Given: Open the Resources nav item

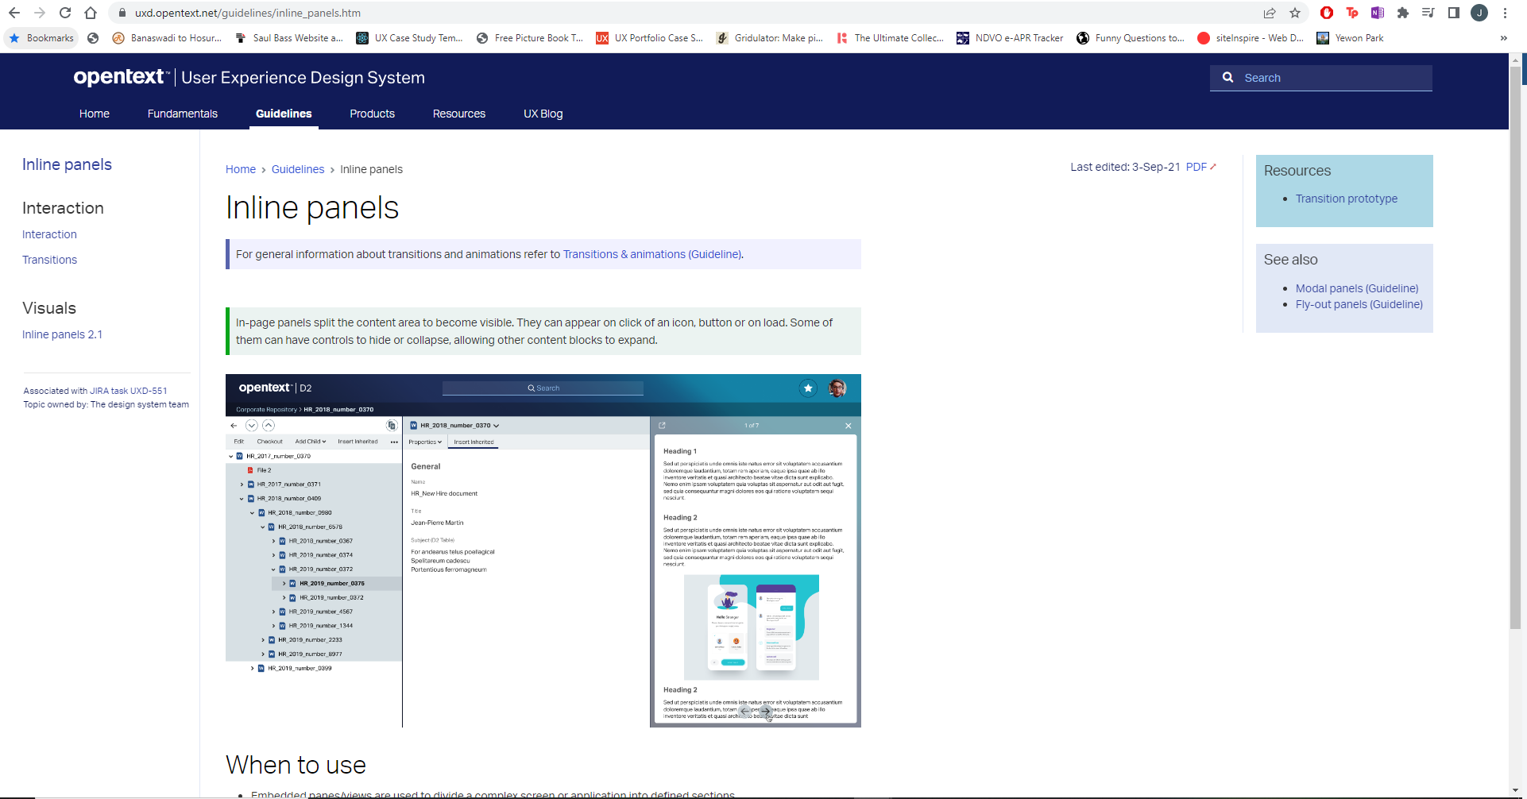Looking at the screenshot, I should point(459,114).
